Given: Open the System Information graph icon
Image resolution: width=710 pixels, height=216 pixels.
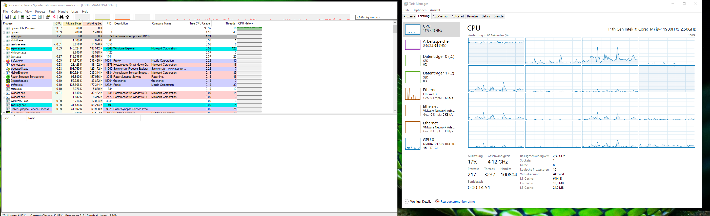Looking at the screenshot, I should point(23,17).
